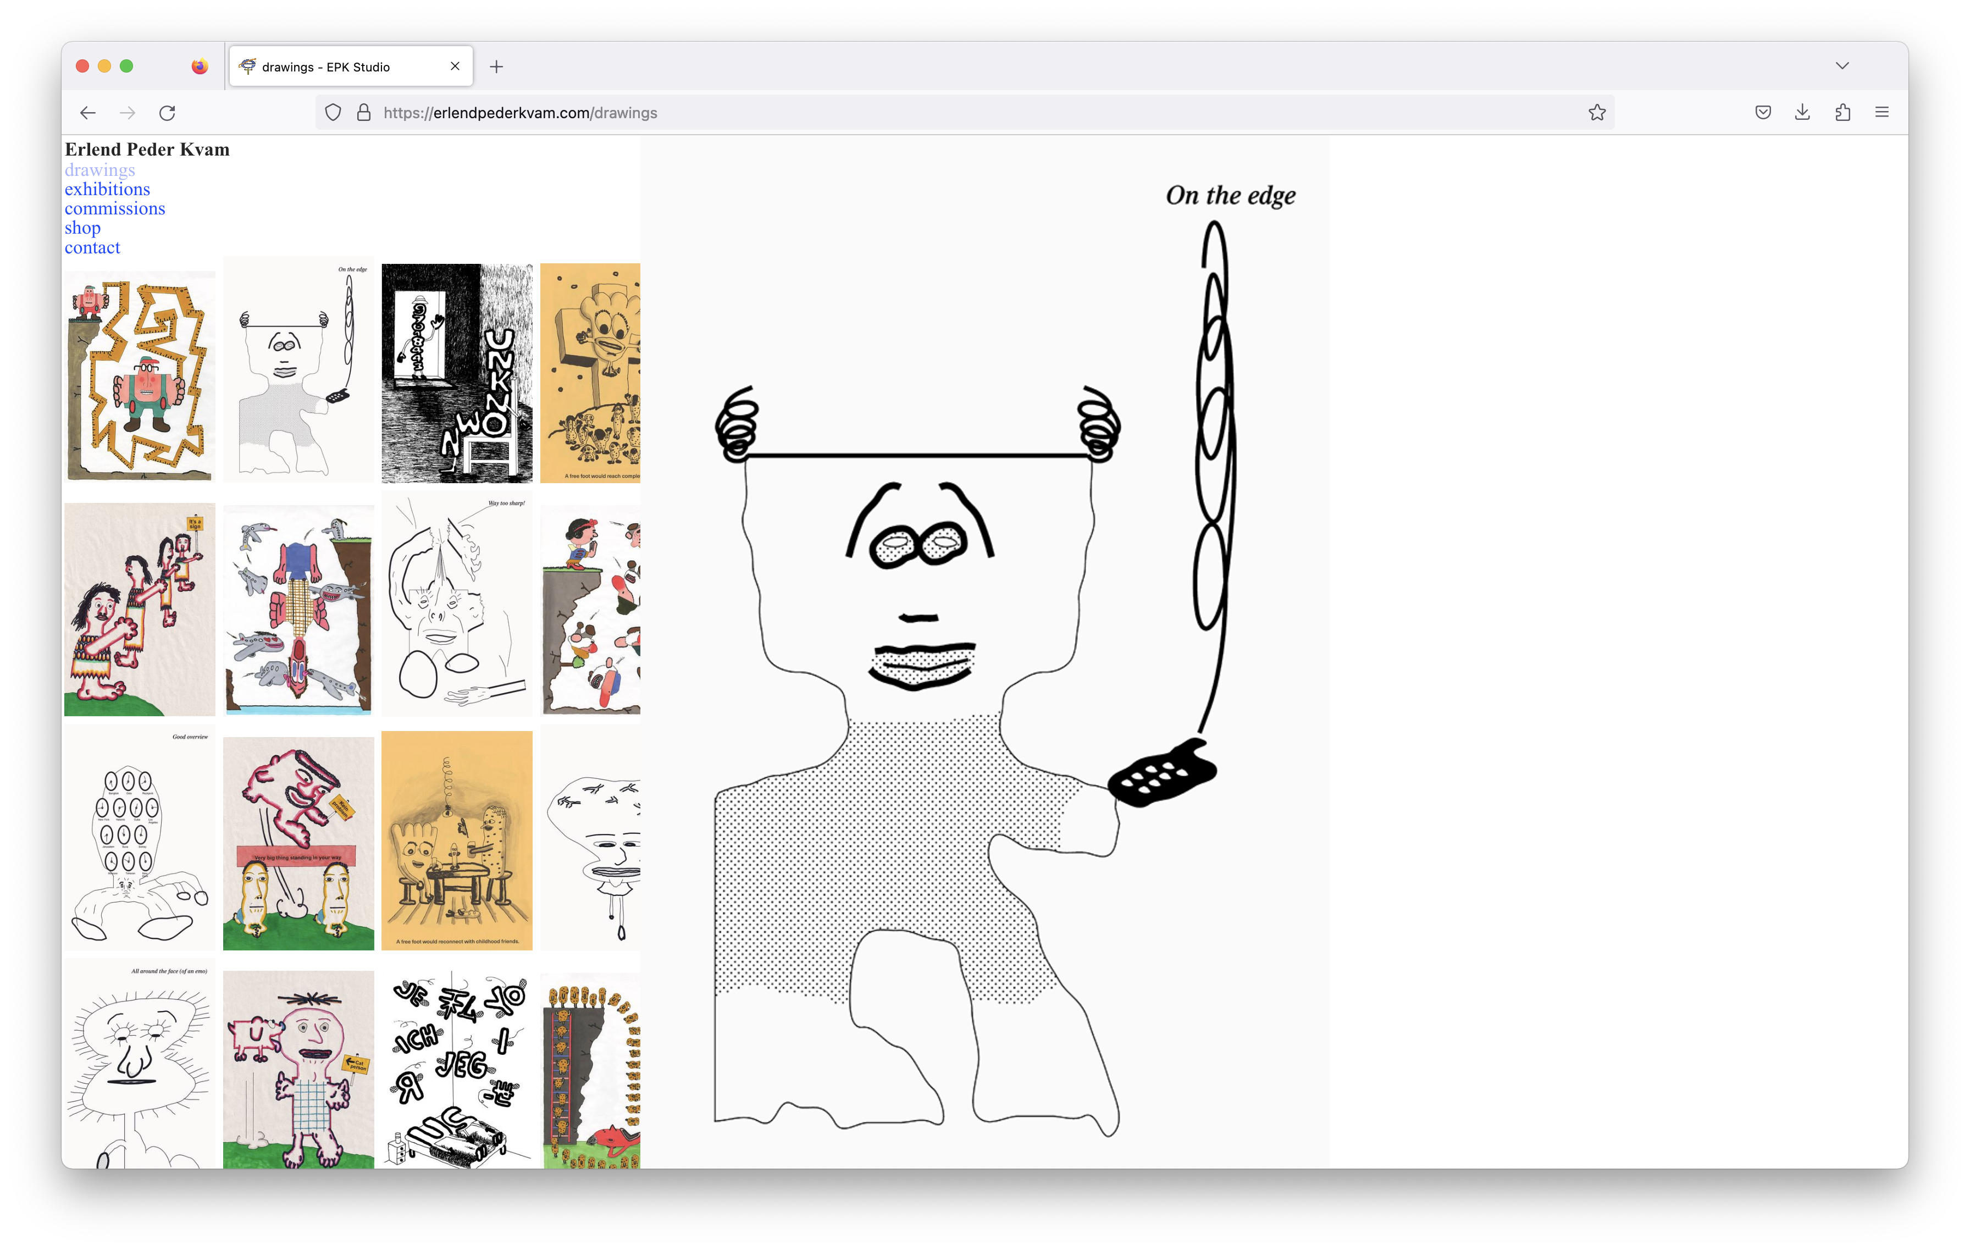
Task: Open the orange foot at table thumbnail
Action: click(x=457, y=841)
